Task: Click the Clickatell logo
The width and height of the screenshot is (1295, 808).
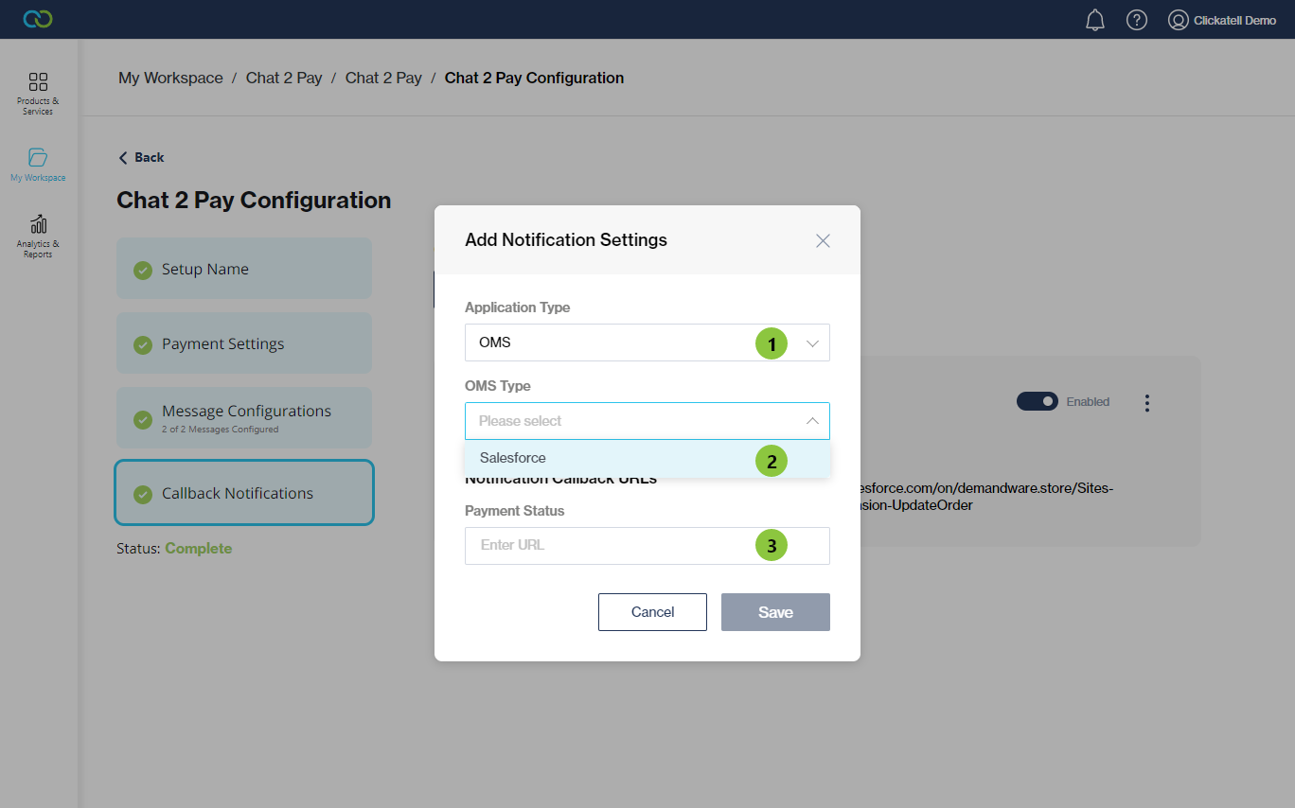Action: [x=37, y=19]
